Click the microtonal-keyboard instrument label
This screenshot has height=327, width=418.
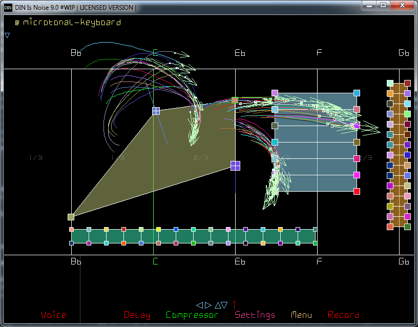72,23
